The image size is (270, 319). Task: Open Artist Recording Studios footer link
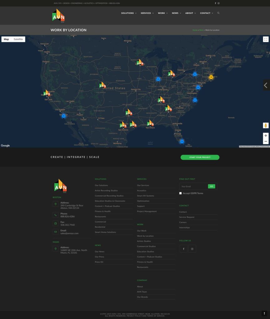coord(106,191)
